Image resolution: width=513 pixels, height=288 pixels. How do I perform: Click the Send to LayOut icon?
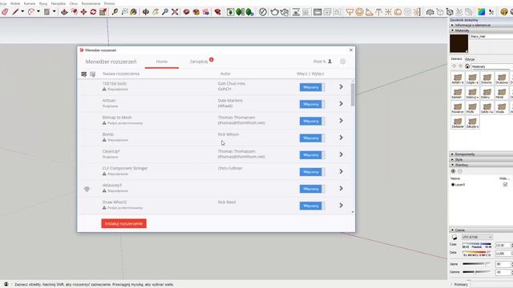click(x=206, y=12)
